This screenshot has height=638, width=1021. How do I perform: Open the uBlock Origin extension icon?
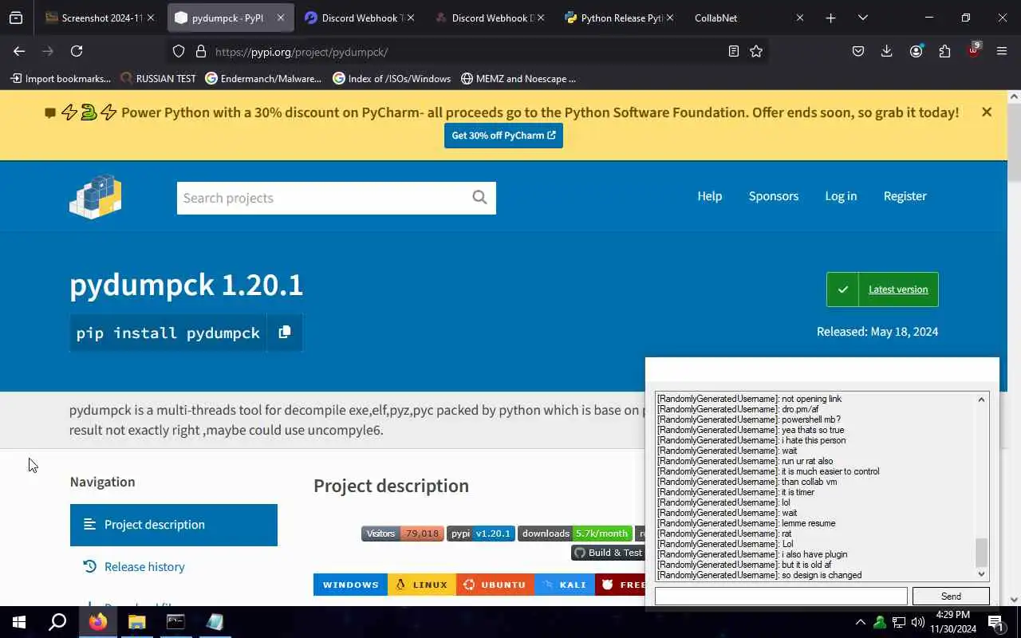[973, 49]
